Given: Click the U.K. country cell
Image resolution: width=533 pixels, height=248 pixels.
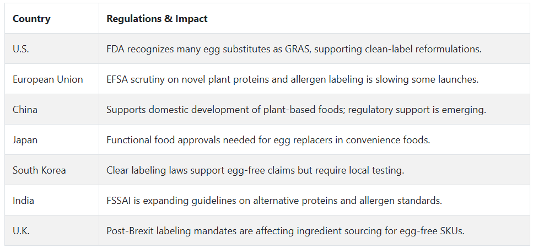Looking at the screenshot, I should tap(21, 231).
